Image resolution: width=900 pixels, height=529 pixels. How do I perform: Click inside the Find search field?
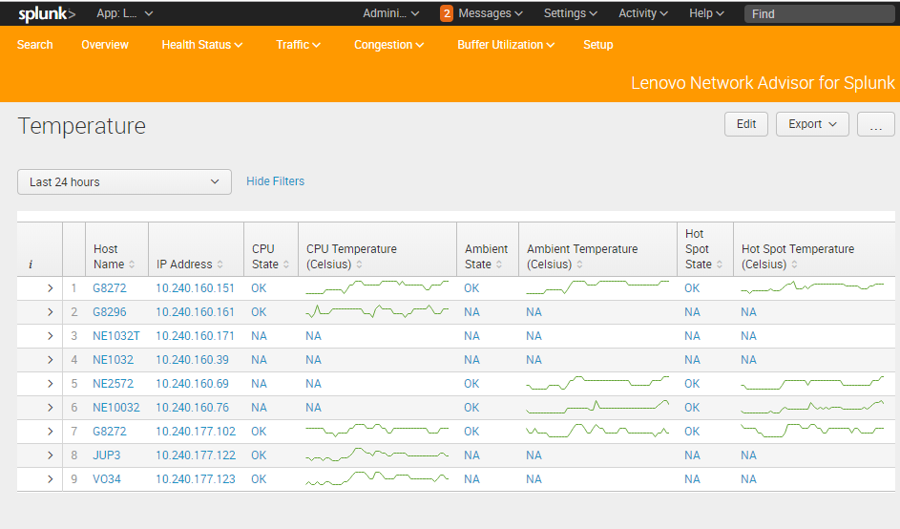click(x=821, y=13)
